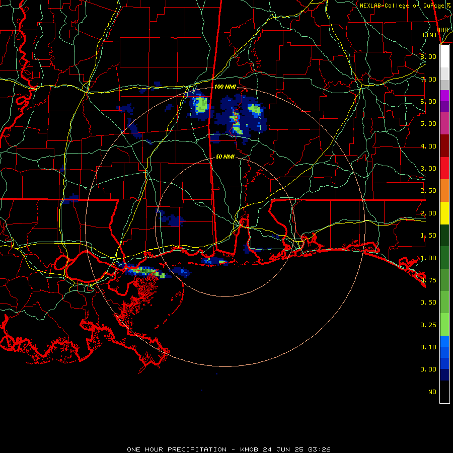The image size is (453, 453).
Task: Click the 5.00 legend value
Action: click(x=428, y=124)
